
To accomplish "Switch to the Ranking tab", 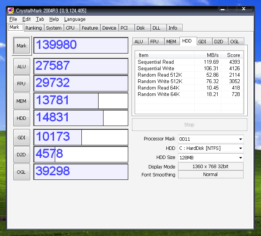I will pos(33,28).
